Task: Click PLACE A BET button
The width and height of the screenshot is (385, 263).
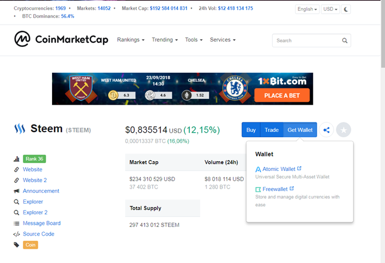Action: pyautogui.click(x=282, y=95)
